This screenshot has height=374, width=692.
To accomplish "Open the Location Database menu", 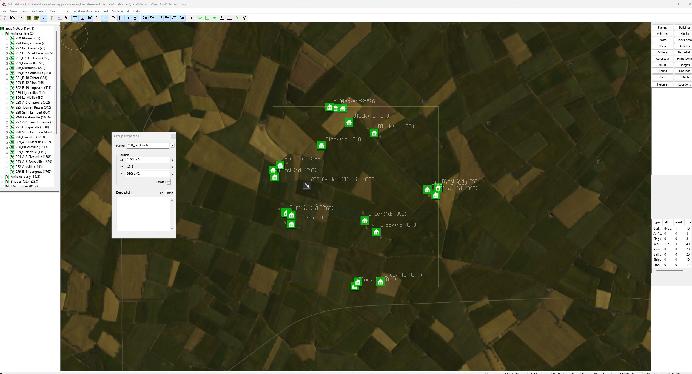I will pos(86,11).
